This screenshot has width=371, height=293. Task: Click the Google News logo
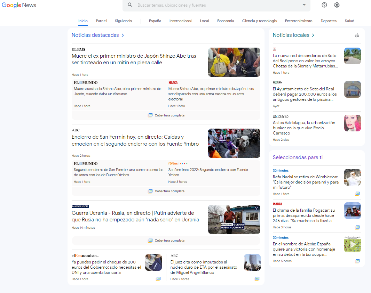[x=19, y=5]
